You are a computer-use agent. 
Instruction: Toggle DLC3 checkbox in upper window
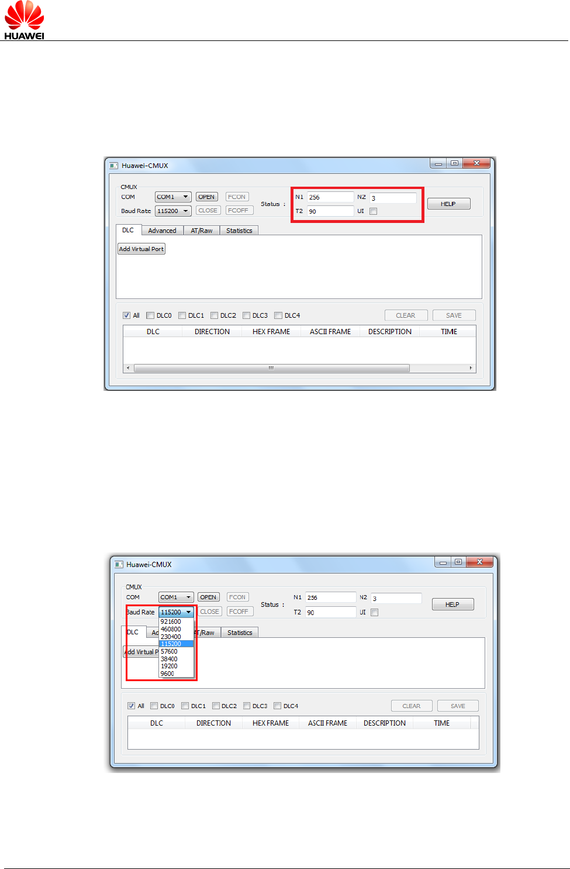click(246, 315)
